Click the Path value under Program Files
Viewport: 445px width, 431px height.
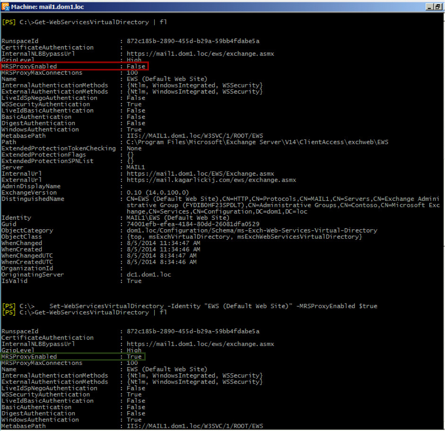click(x=257, y=142)
